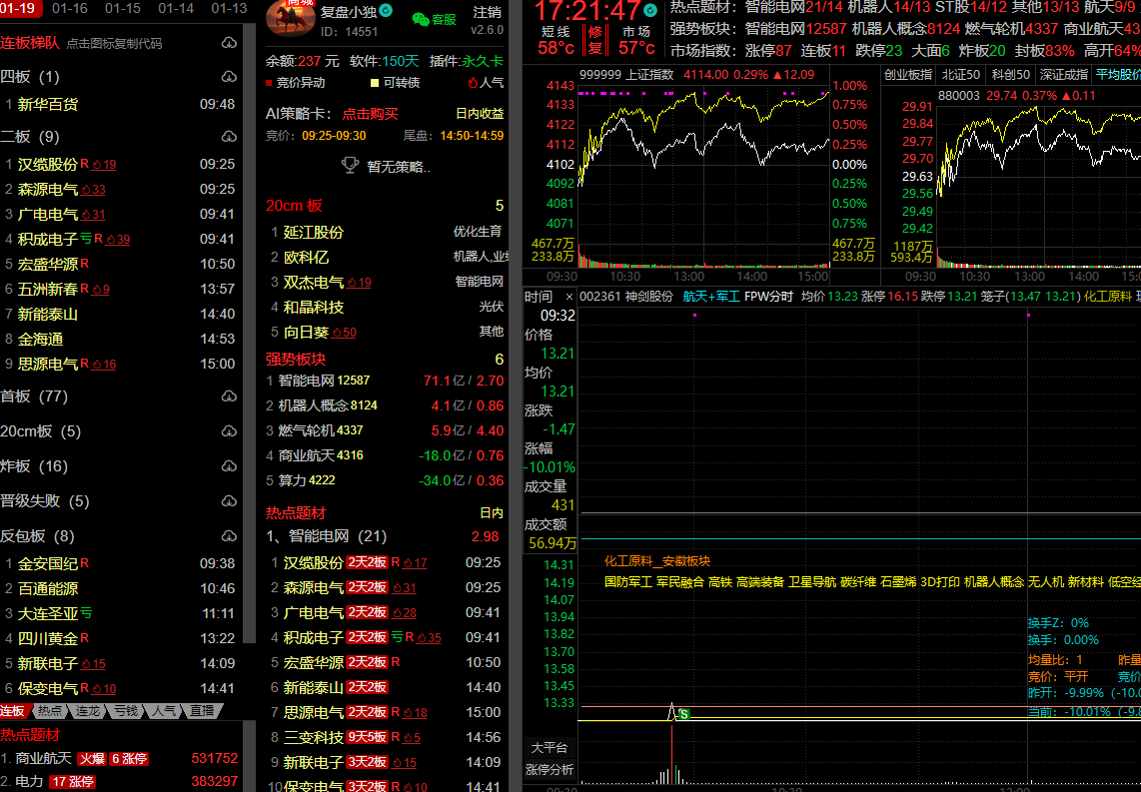This screenshot has width=1141, height=792.
Task: Select the 亏钱 tab at bottom
Action: 125,711
